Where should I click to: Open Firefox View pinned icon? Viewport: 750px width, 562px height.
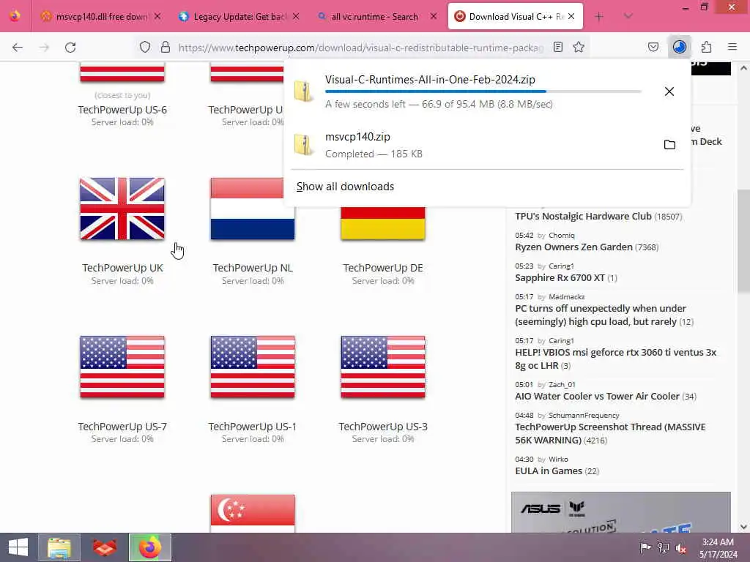coord(15,16)
